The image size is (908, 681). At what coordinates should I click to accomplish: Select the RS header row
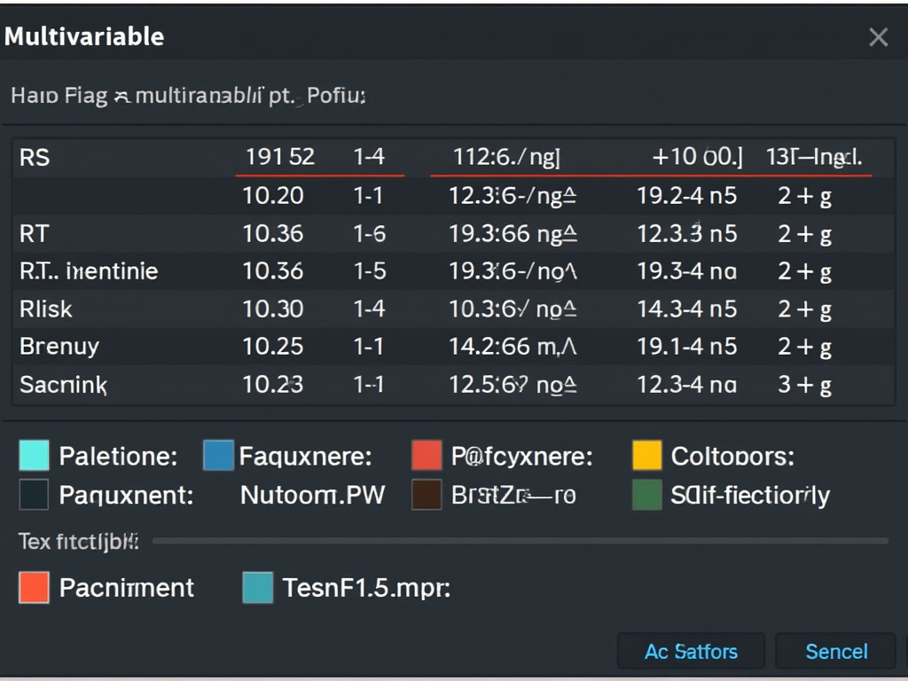tap(454, 157)
